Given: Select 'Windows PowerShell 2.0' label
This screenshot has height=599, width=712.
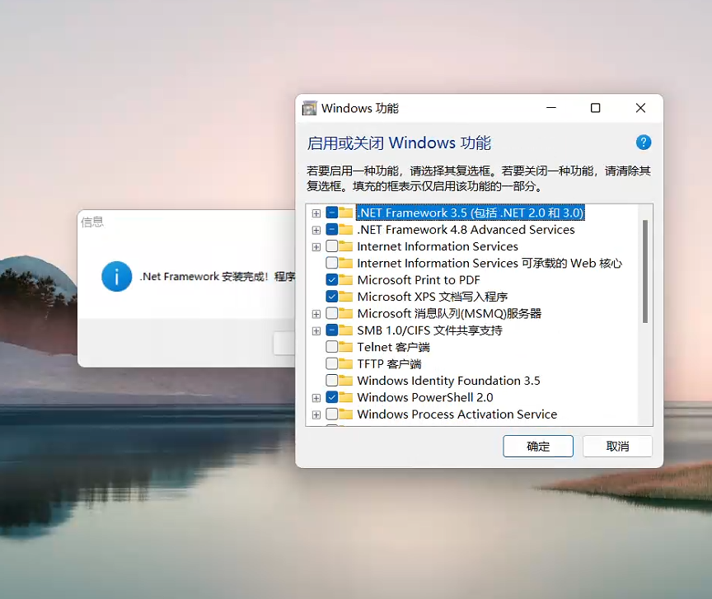Looking at the screenshot, I should coord(425,397).
